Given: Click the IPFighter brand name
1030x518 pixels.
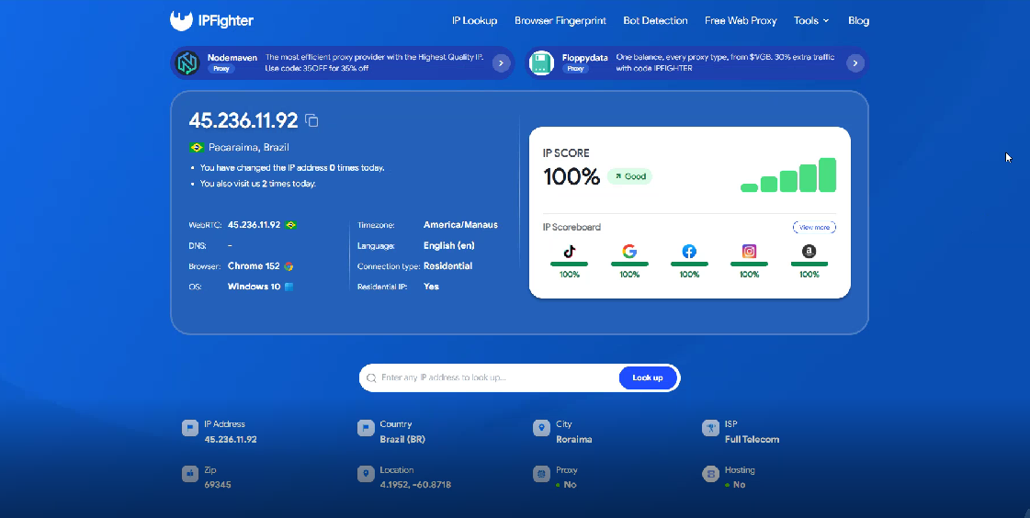Looking at the screenshot, I should 226,21.
